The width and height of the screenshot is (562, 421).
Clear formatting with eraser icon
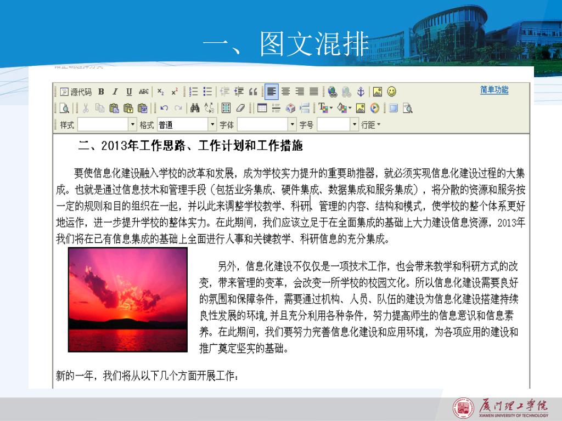(240, 108)
